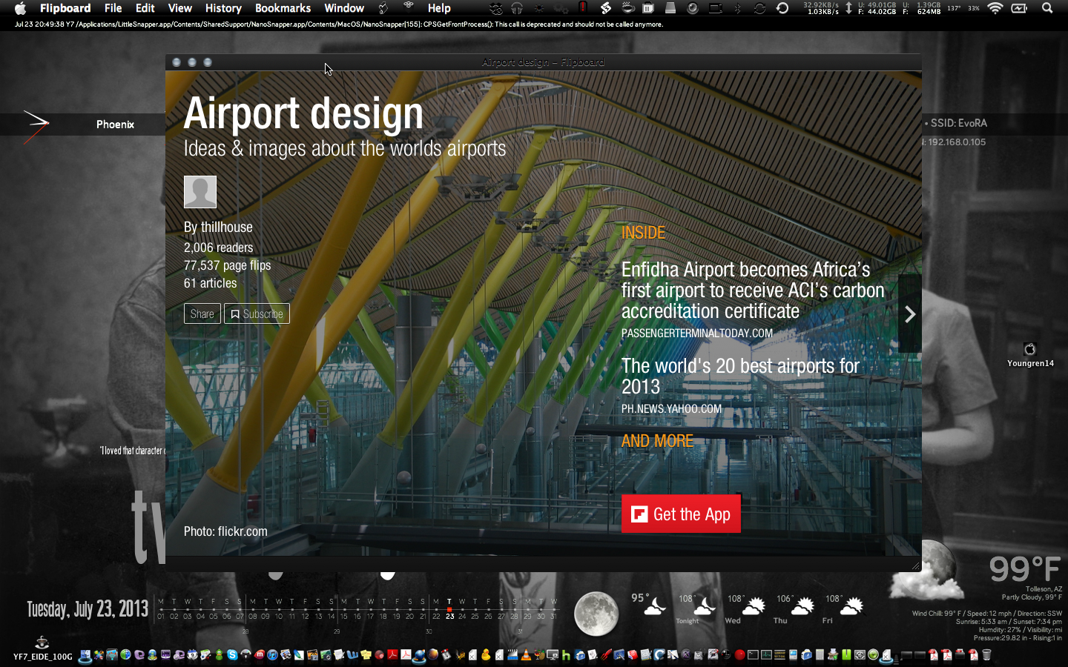The width and height of the screenshot is (1068, 667).
Task: Click the sync arrows icon in menu bar
Action: (759, 8)
